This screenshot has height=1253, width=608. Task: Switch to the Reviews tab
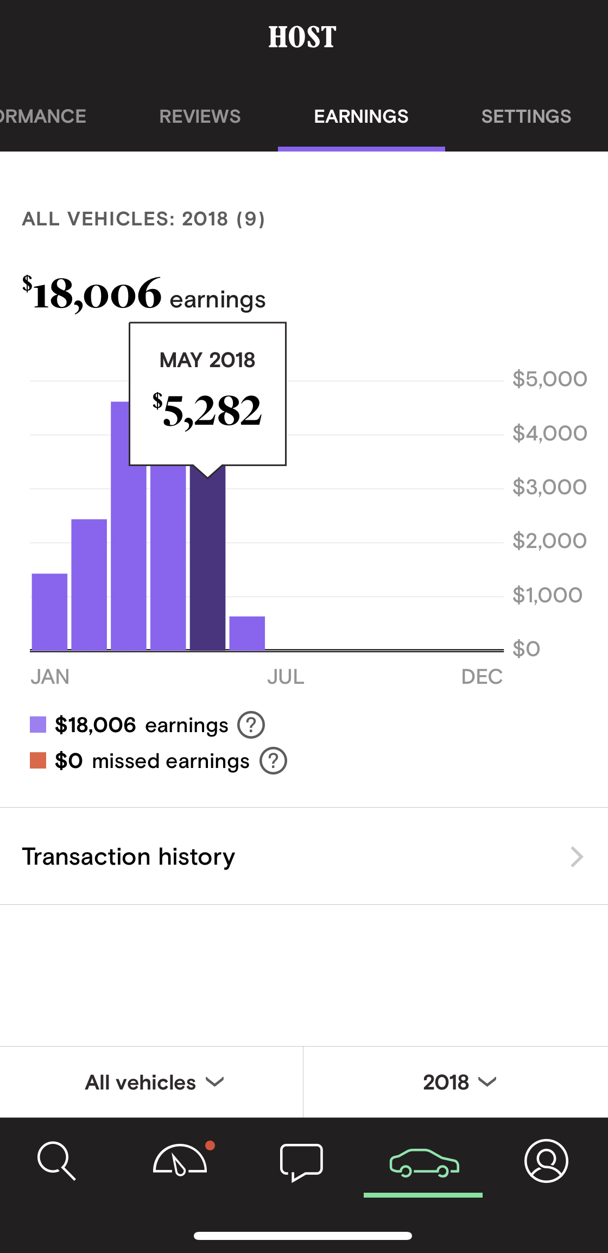[200, 116]
